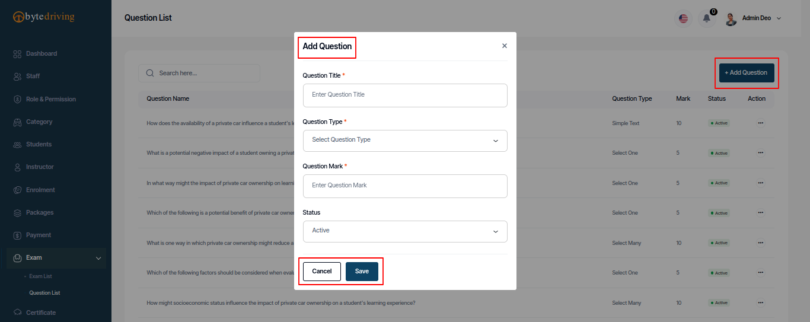Expand the Select Question Type dropdown
The height and width of the screenshot is (322, 810).
(x=405, y=141)
